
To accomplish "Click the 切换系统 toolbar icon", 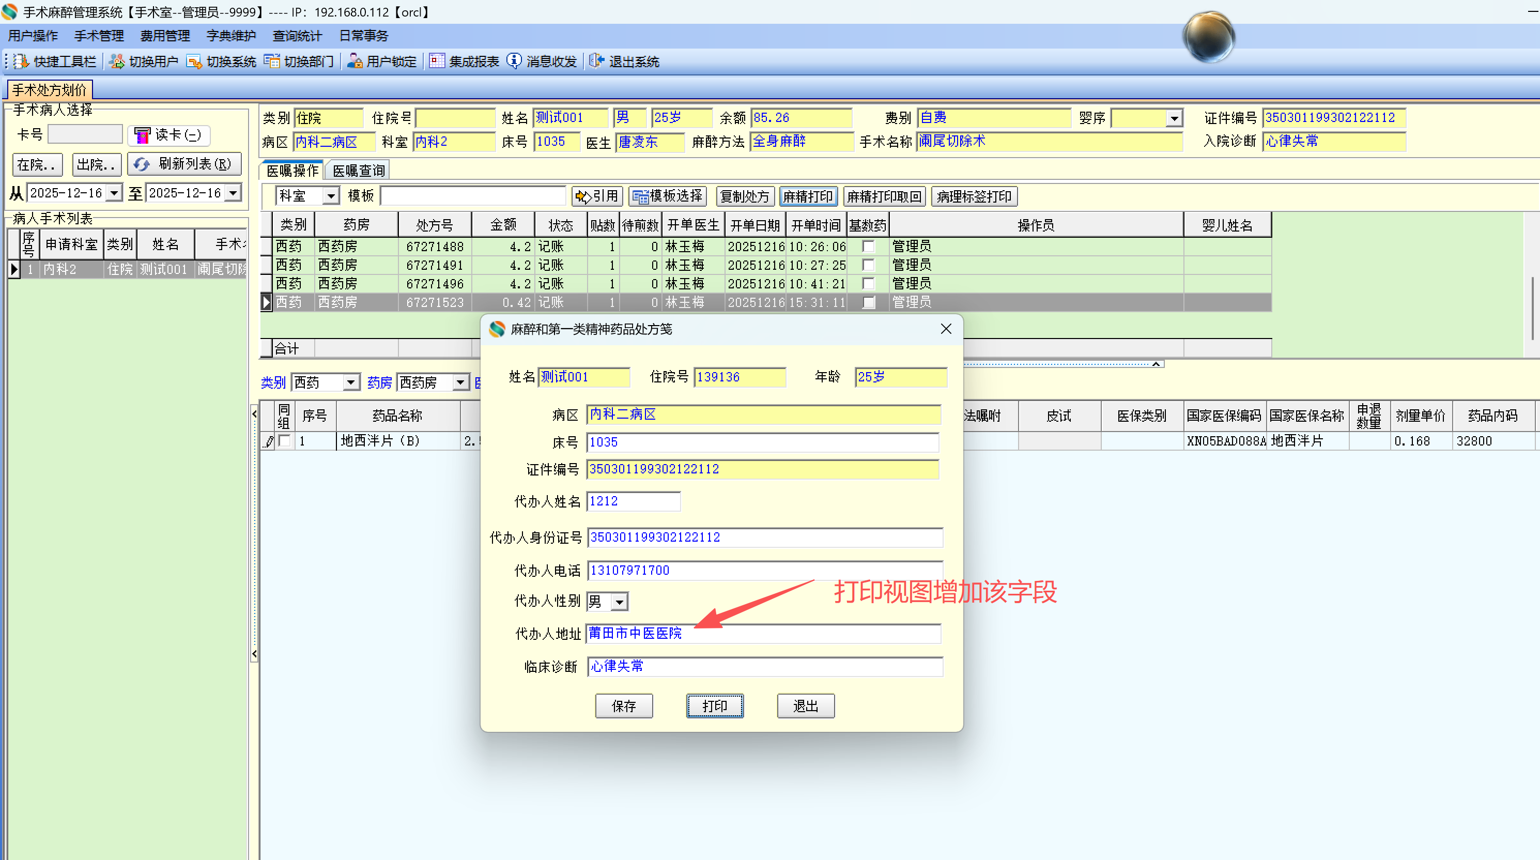I will click(x=194, y=62).
